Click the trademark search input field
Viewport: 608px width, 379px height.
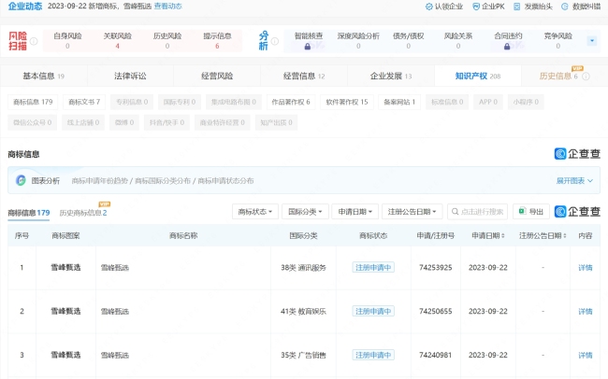[478, 212]
